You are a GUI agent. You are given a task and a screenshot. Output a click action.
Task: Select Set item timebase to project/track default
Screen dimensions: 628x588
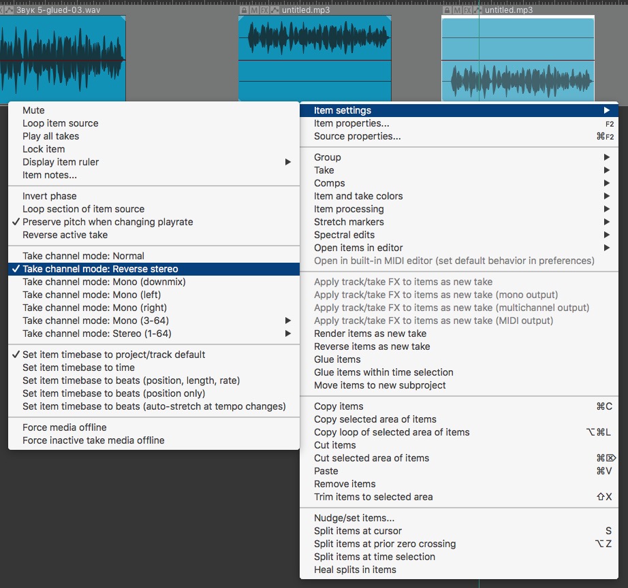[x=154, y=355]
